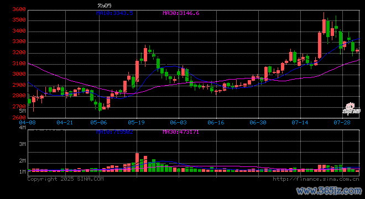Image resolution: width=365 pixels, height=199 pixels.
Task: Open the www.365jz.com watermark link
Action: [x=329, y=191]
